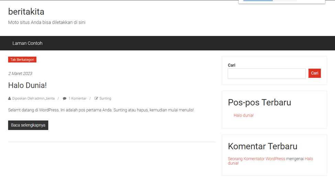Click the beritakita site title
This screenshot has width=335, height=195.
click(26, 12)
